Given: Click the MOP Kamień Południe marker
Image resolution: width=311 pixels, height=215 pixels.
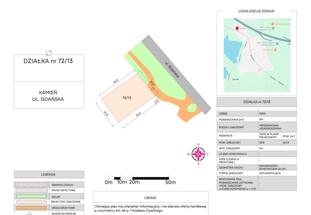Looking at the screenshot, I should [x=278, y=43].
